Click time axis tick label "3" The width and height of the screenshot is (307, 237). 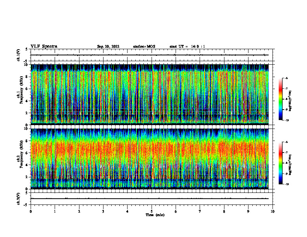(x=103, y=211)
